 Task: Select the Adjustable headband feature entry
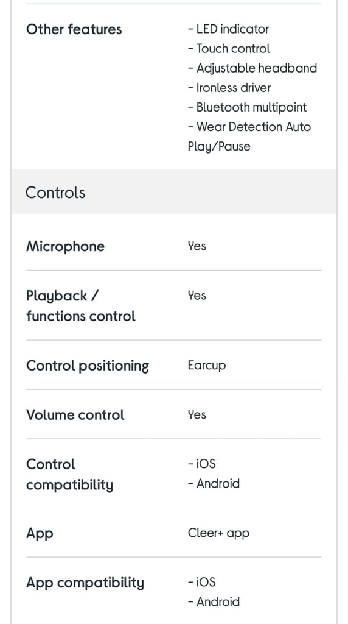[252, 68]
